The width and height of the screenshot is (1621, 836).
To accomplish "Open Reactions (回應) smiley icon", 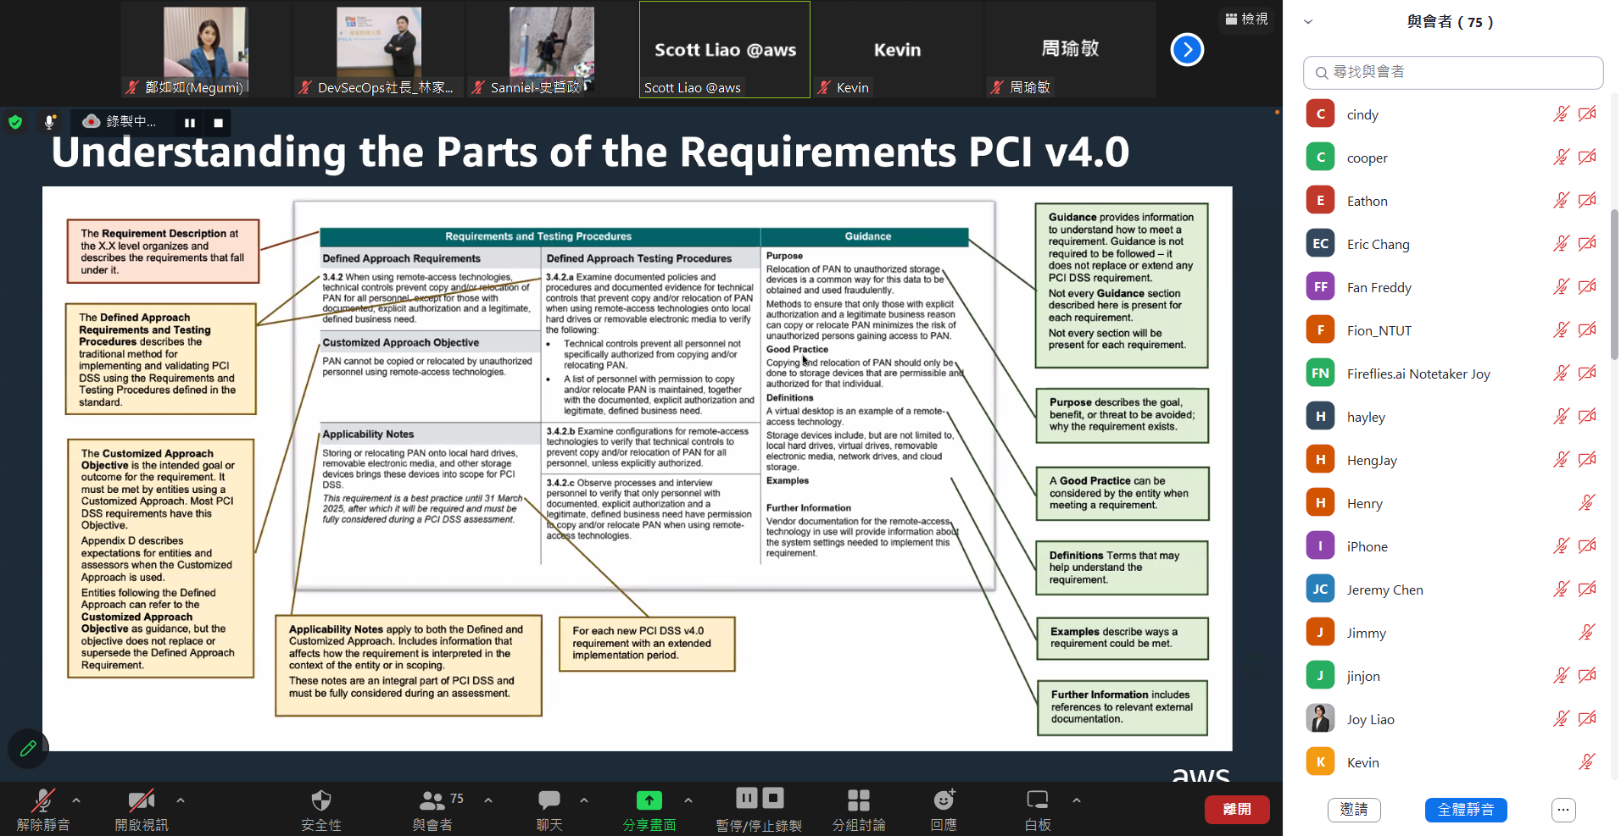I will [944, 800].
